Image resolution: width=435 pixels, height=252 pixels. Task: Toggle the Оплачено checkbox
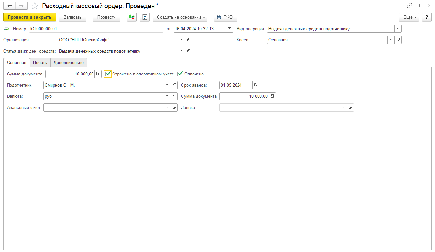click(x=180, y=74)
